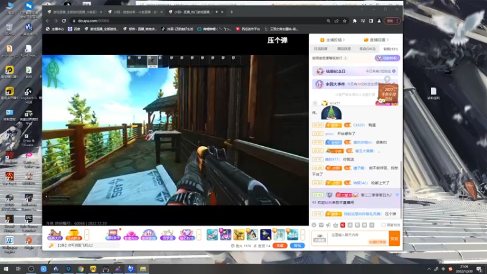The image size is (487, 274).
Task: Click the douyu.com address bar
Action: pos(199,21)
